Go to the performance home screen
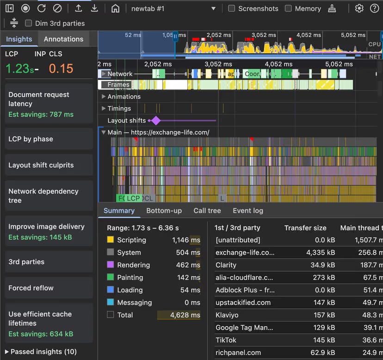Viewport: 383px width, 360px height. (x=116, y=8)
